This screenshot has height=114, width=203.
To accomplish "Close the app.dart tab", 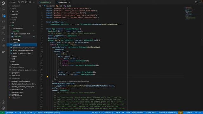I will [70, 2].
